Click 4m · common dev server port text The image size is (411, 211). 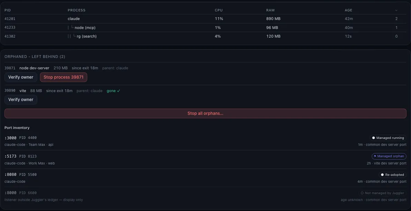pos(382,182)
